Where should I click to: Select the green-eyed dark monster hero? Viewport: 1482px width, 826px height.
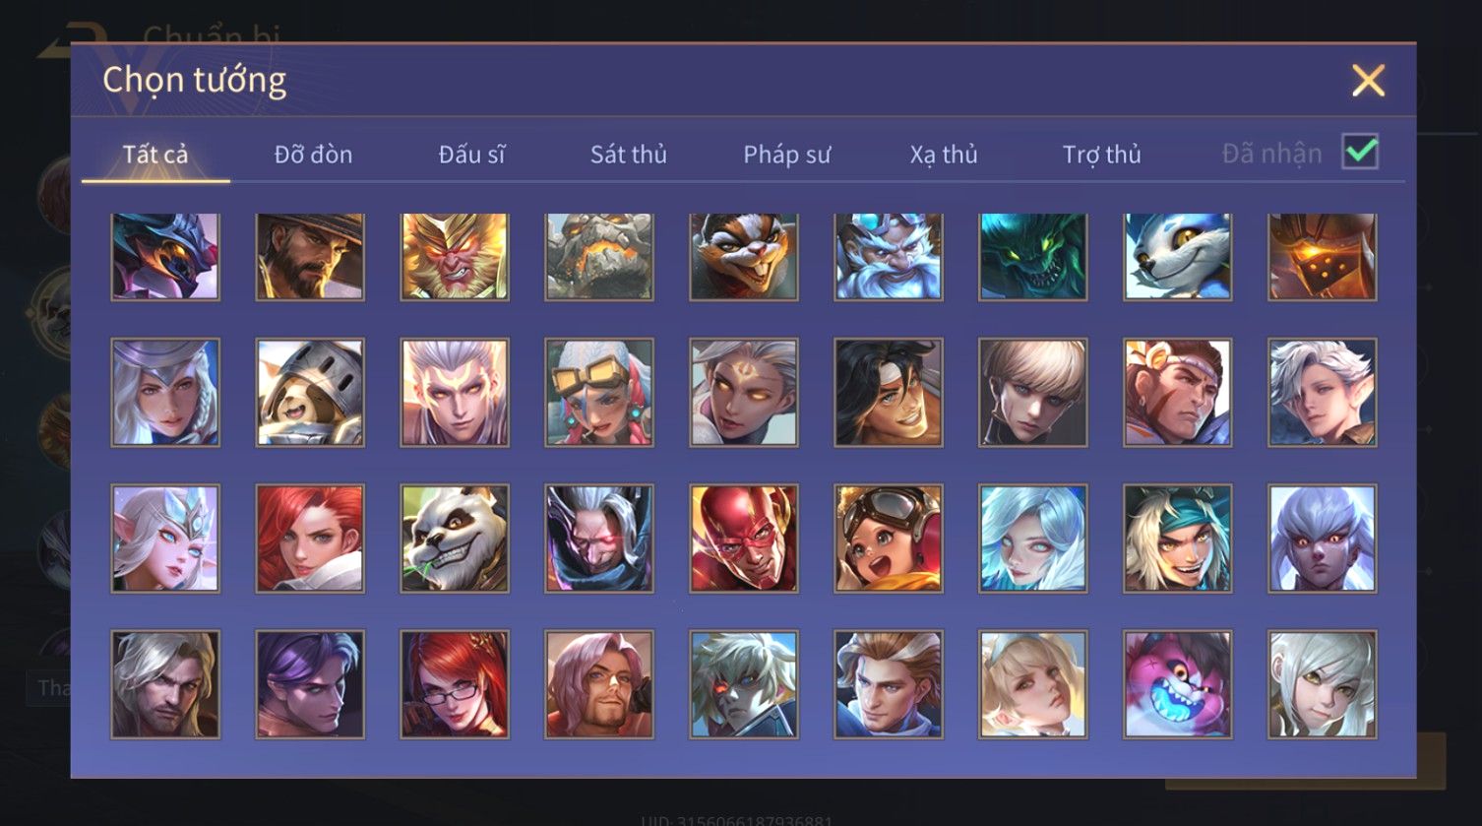[1033, 257]
